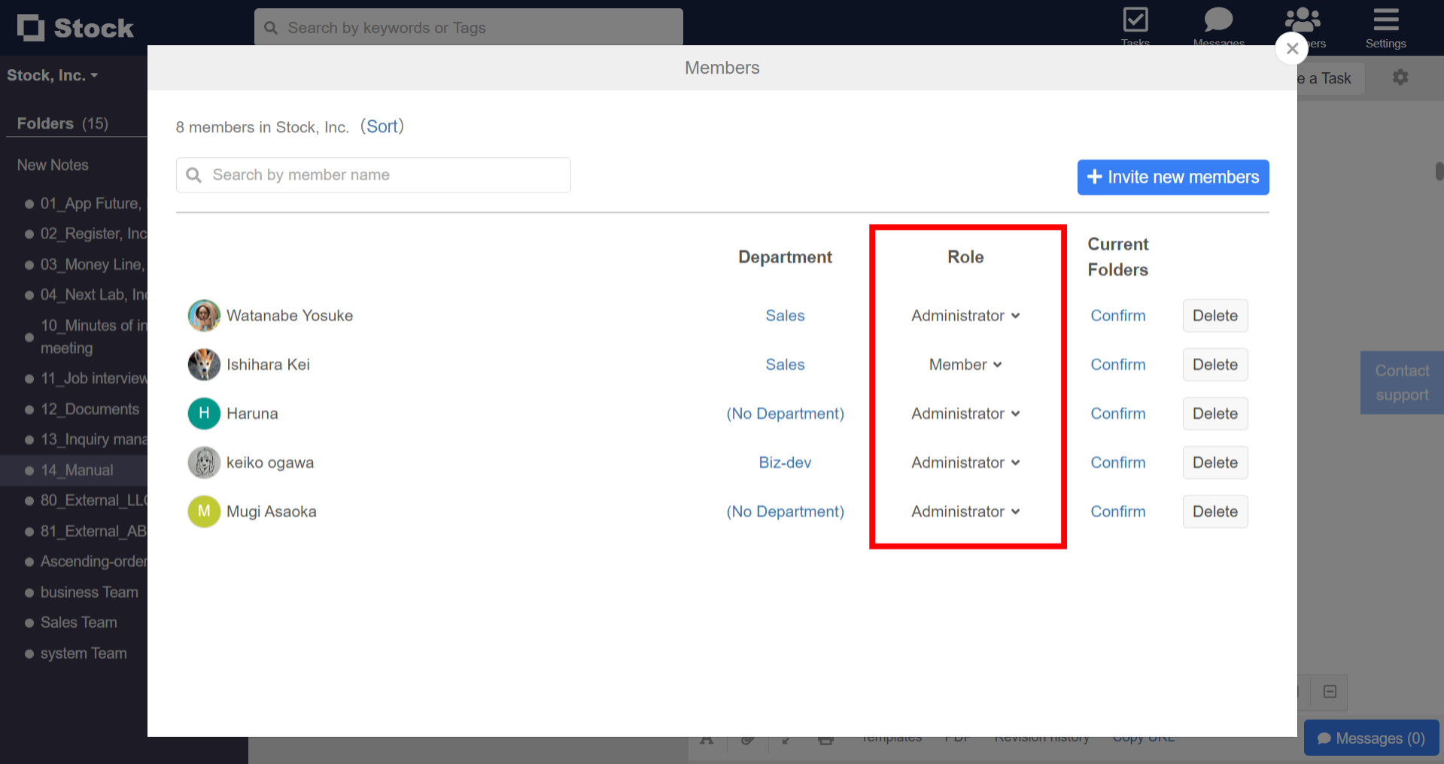Confirm current folders for Mugi Asaoka
1444x764 pixels.
[x=1117, y=511]
